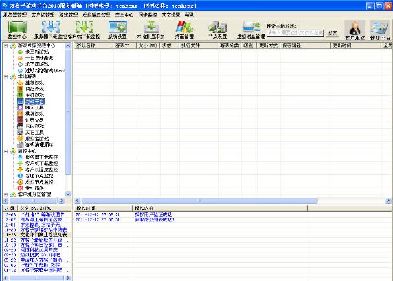393x281 pixels.
Task: Open the 游戏管理 menu
Action: (x=67, y=14)
